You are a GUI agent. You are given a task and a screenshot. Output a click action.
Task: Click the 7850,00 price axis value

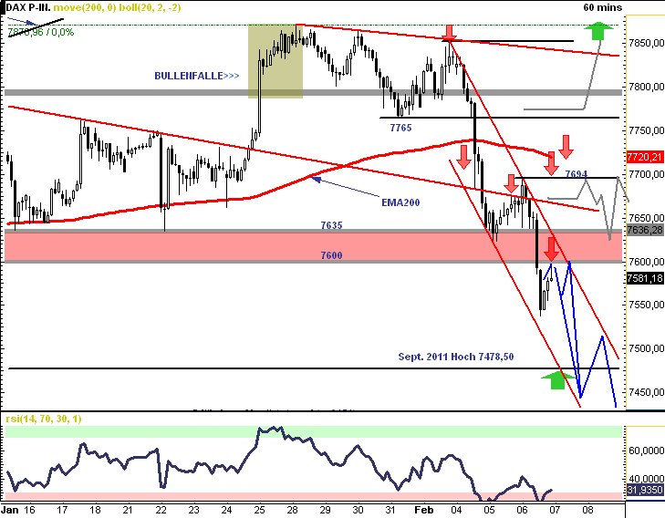pyautogui.click(x=646, y=43)
